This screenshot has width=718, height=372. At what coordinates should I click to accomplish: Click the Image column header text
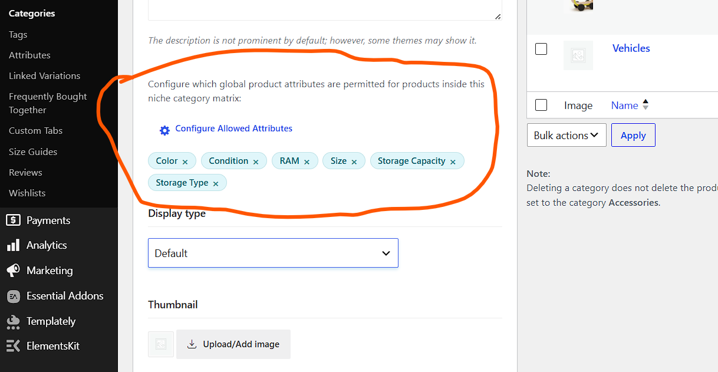pyautogui.click(x=578, y=106)
